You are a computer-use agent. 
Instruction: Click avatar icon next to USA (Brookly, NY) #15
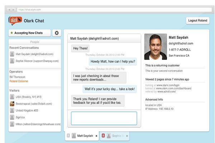coord(12,97)
